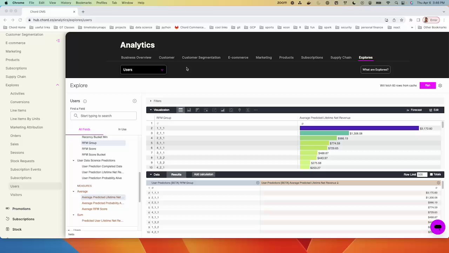Select the Results tab
Image resolution: width=449 pixels, height=253 pixels.
pos(176,174)
